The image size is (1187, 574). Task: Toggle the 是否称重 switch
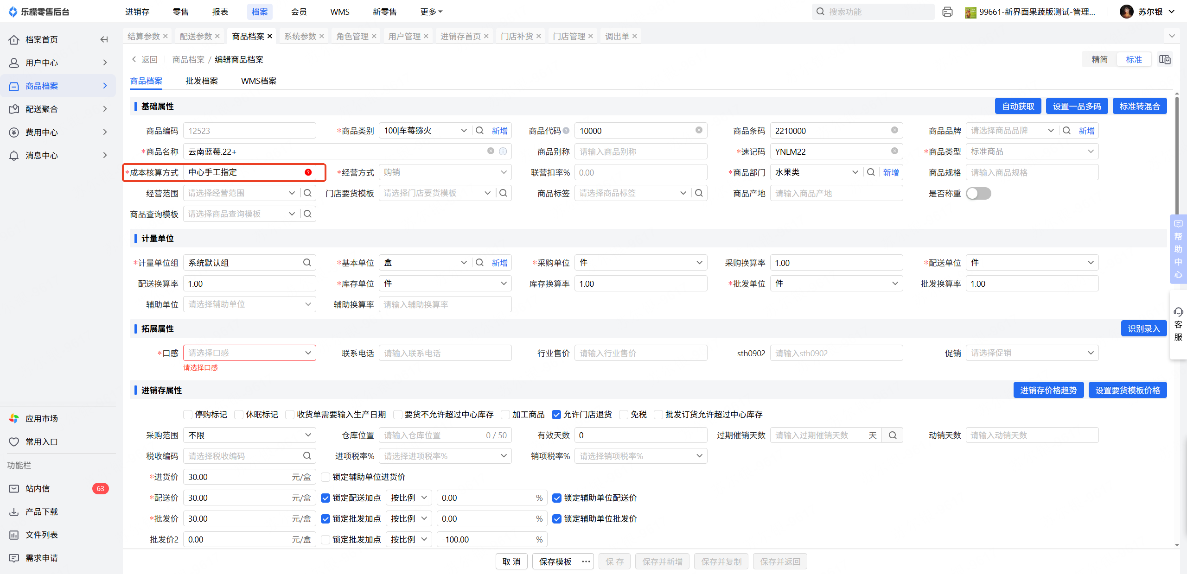[978, 193]
